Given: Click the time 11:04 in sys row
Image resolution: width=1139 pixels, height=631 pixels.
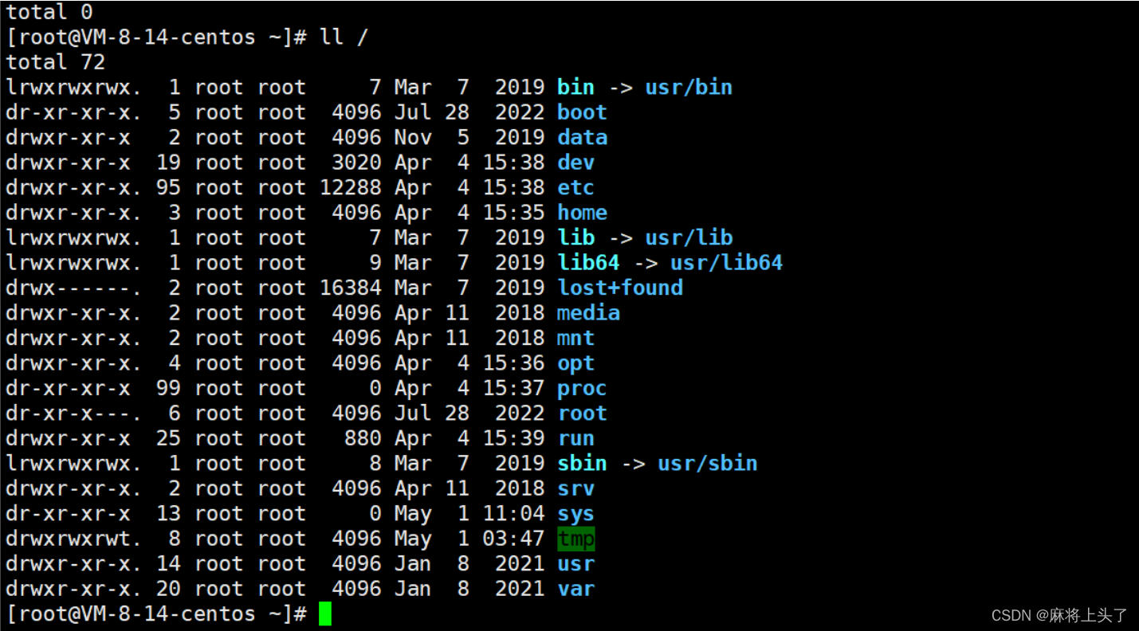Looking at the screenshot, I should click(x=513, y=513).
